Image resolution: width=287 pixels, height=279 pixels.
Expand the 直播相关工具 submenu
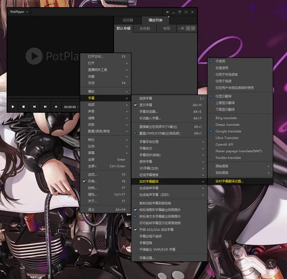point(106,70)
